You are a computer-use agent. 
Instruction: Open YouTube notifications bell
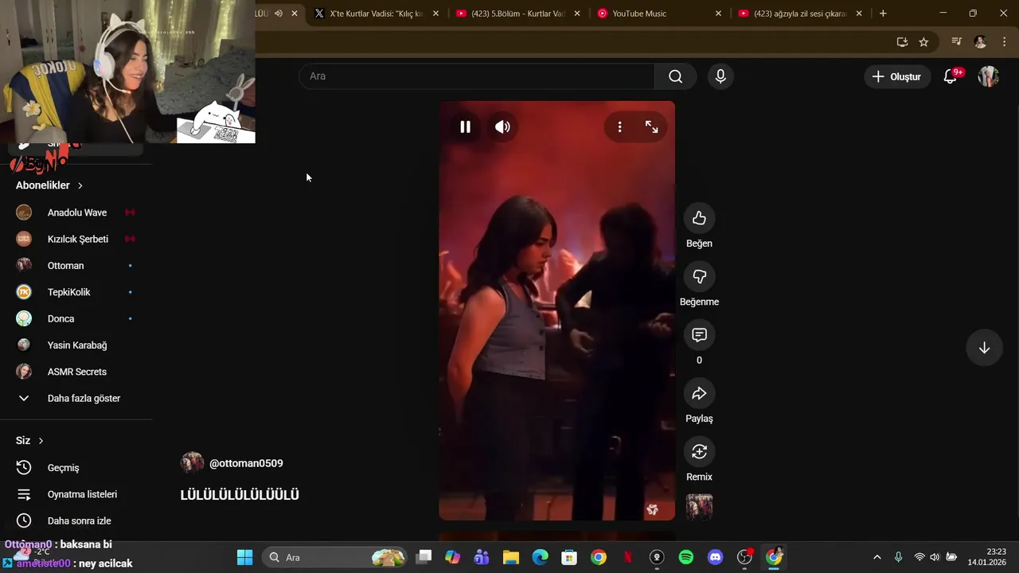pos(951,76)
